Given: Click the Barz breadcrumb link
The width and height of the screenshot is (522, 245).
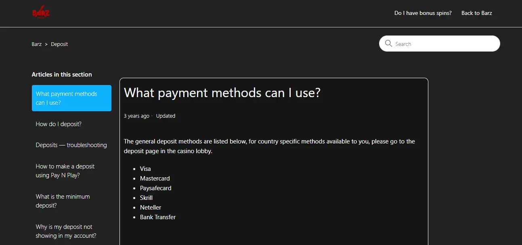Looking at the screenshot, I should point(37,44).
